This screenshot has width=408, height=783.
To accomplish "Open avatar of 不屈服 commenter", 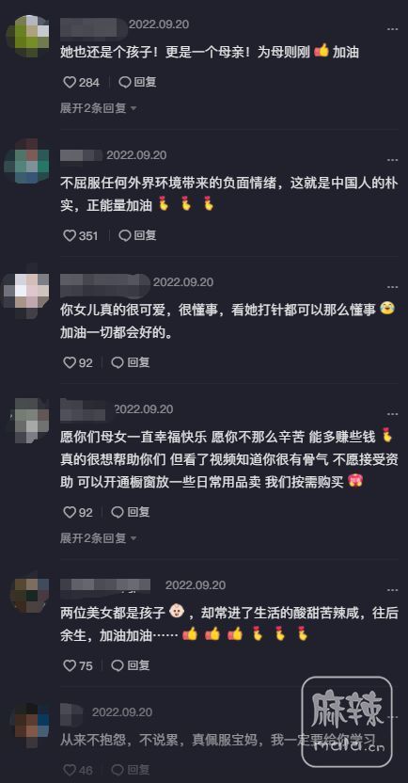I will [x=26, y=161].
